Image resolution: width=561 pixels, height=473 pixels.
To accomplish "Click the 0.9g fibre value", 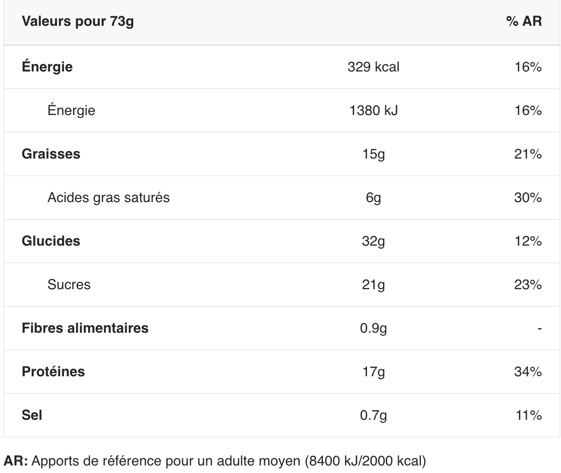I will pyautogui.click(x=373, y=328).
